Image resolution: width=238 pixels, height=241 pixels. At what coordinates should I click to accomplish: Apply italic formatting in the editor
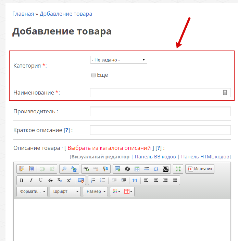click(31, 180)
